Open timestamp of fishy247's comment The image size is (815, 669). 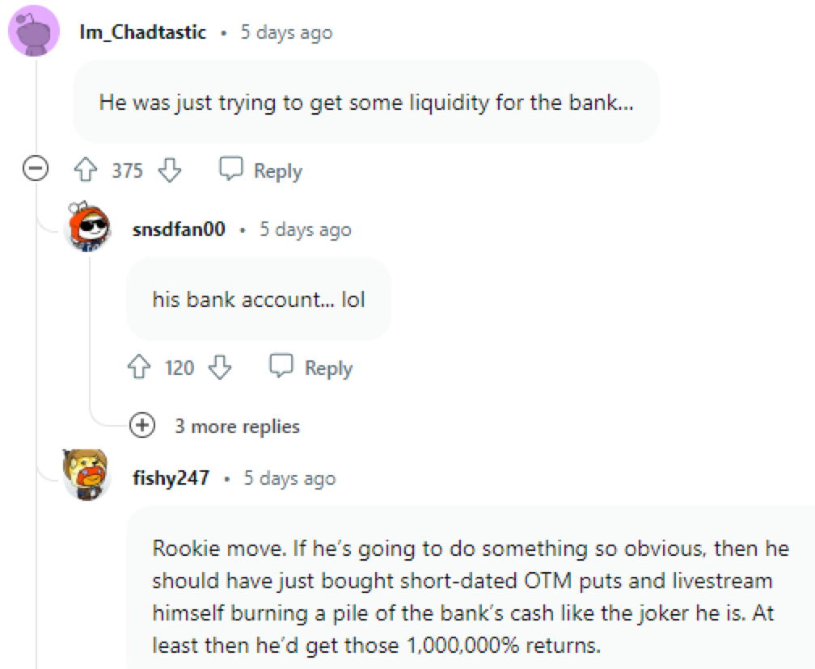tap(290, 478)
